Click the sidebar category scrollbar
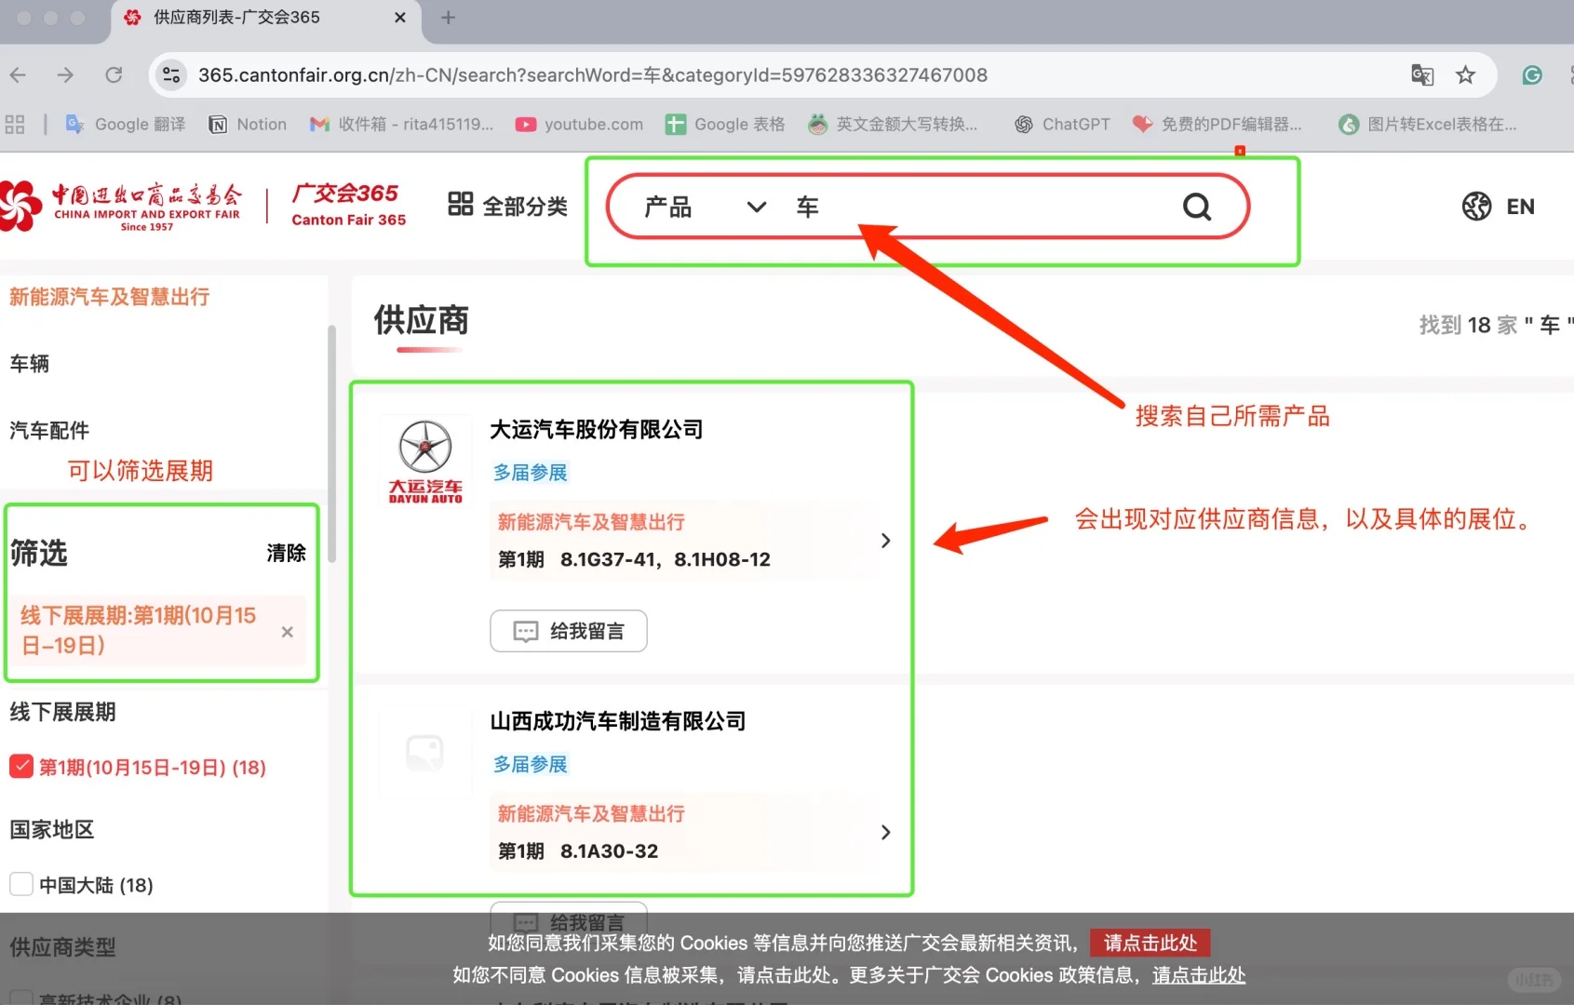The image size is (1574, 1005). (x=331, y=445)
